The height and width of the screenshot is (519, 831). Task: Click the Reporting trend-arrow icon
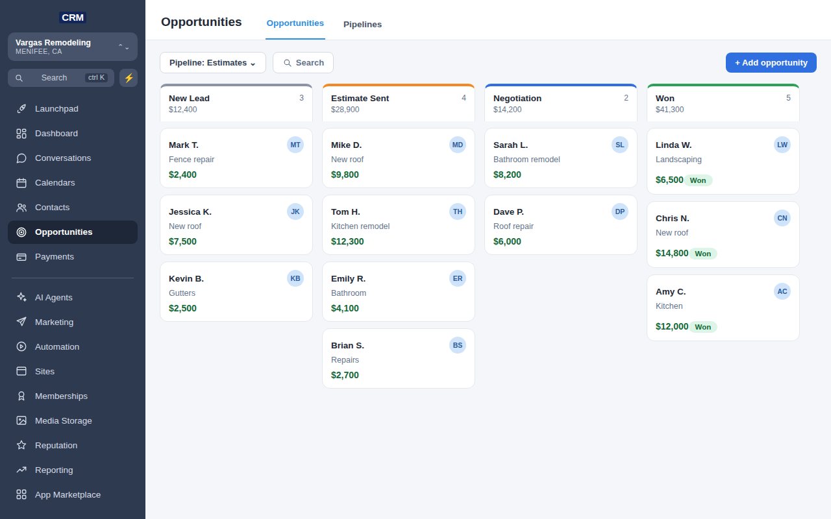point(21,470)
